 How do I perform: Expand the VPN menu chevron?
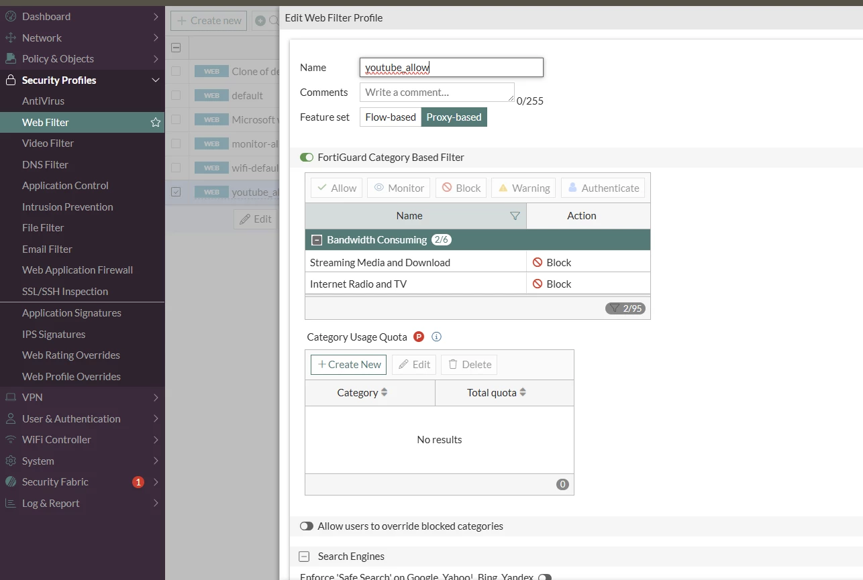click(x=156, y=397)
